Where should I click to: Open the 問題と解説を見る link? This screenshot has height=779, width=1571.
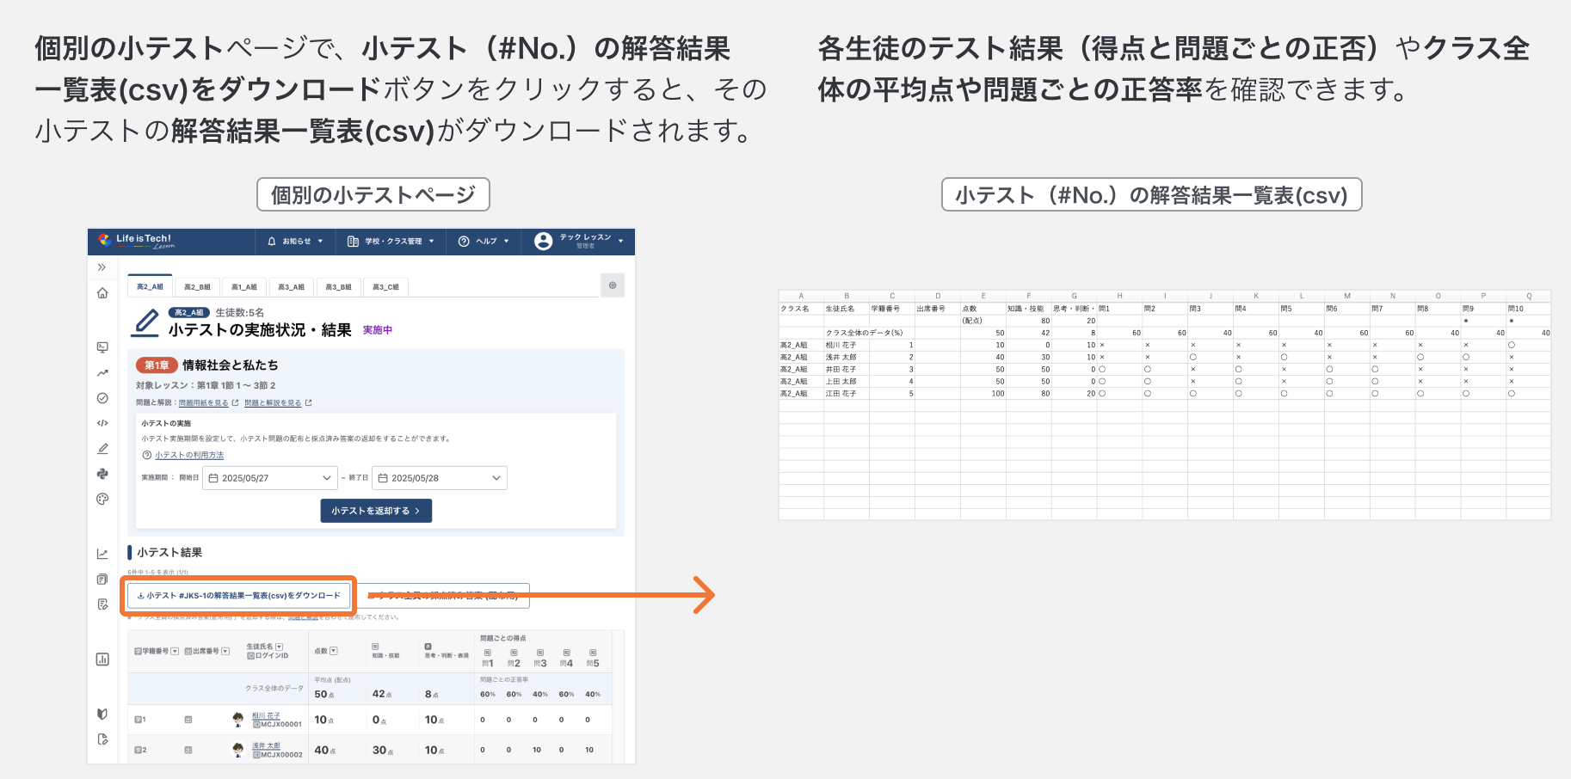click(273, 402)
